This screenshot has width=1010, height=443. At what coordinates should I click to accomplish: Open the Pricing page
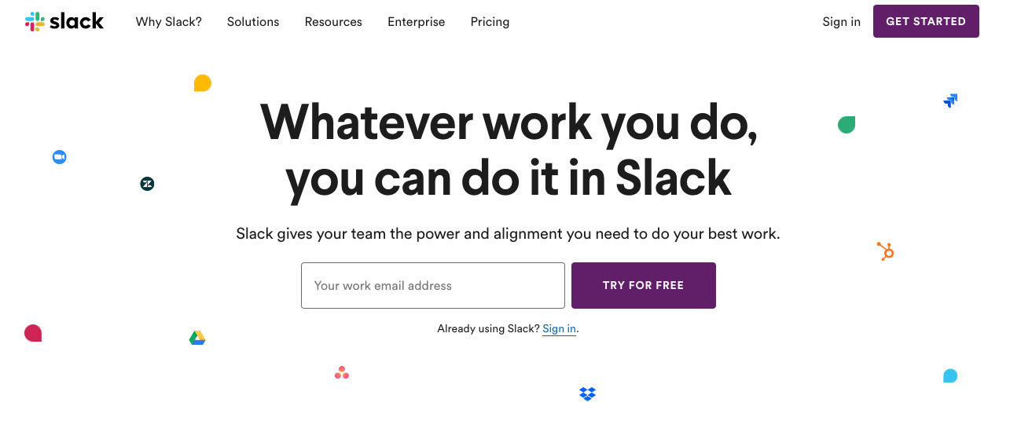pos(490,22)
